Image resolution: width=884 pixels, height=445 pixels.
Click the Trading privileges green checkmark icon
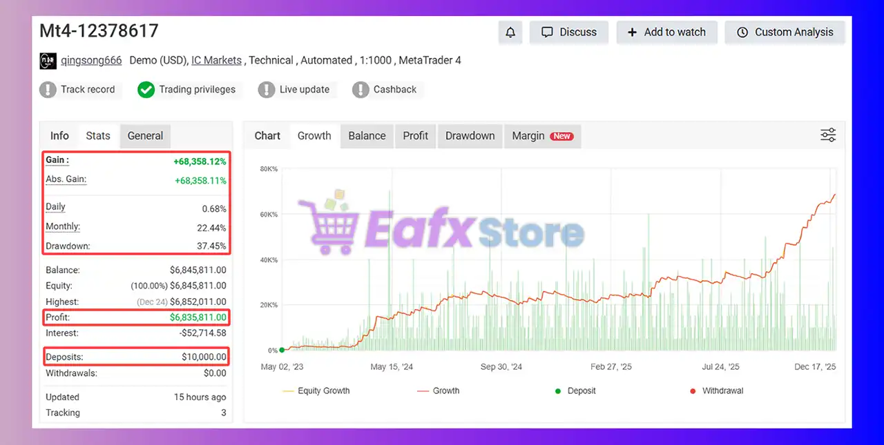(146, 90)
